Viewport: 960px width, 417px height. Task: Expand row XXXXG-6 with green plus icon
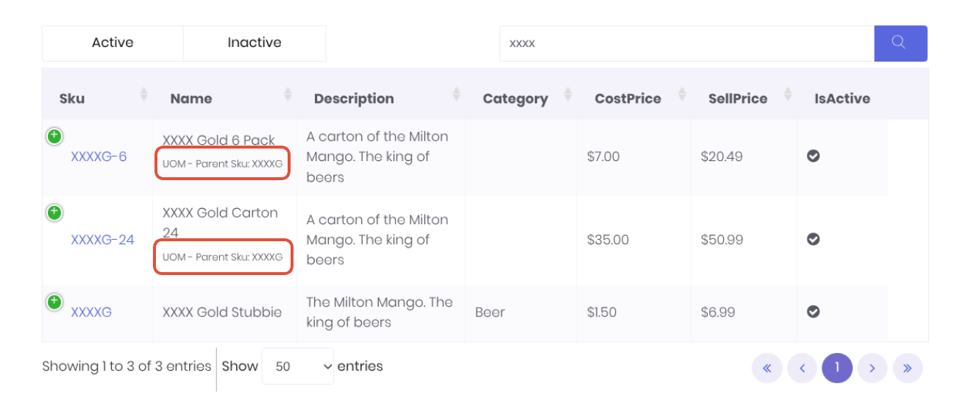pyautogui.click(x=54, y=136)
